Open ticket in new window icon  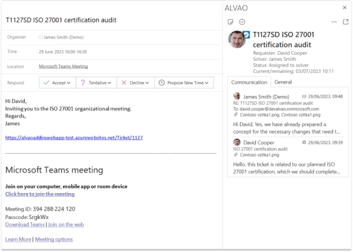click(x=345, y=22)
